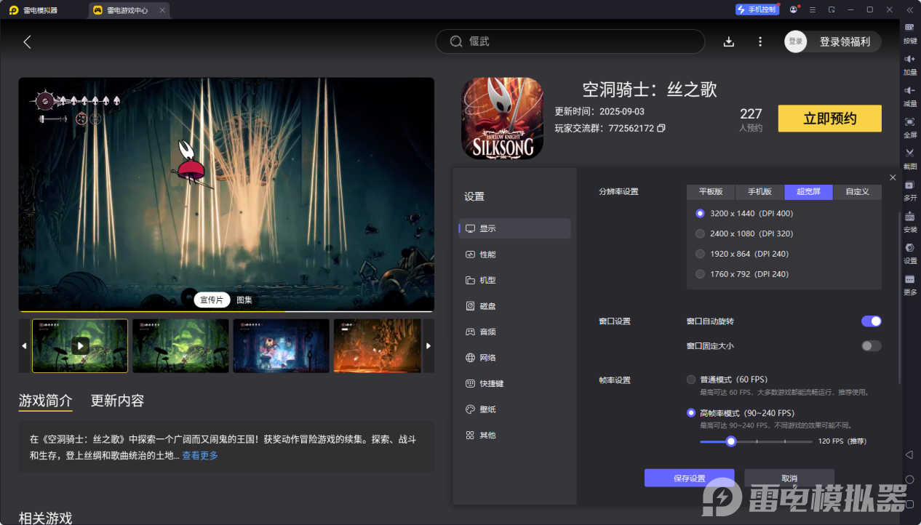The image size is (921, 525).
Task: Click the 手机控制 button
Action: click(x=757, y=9)
